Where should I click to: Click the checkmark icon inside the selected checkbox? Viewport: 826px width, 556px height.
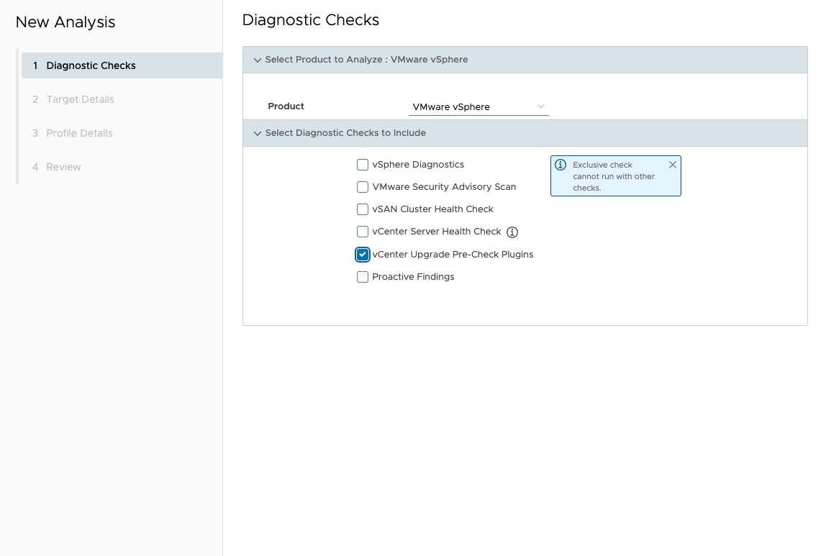pos(363,254)
